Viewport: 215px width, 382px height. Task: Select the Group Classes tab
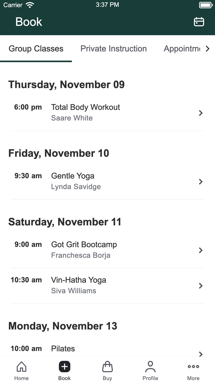tap(36, 49)
